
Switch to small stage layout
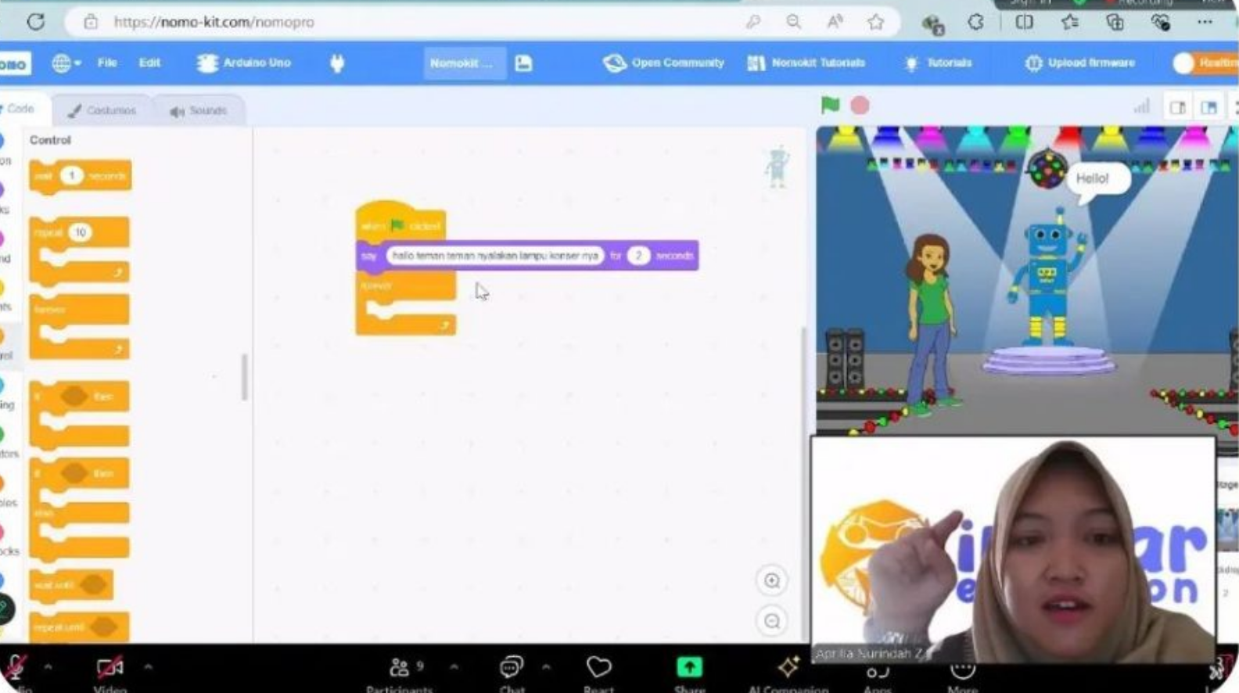(1177, 107)
